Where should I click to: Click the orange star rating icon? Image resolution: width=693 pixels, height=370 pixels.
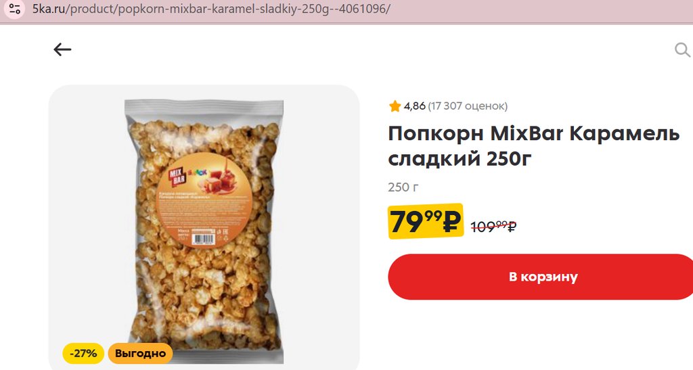point(395,106)
